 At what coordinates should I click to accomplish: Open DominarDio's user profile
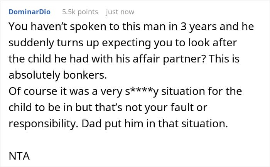29,12
